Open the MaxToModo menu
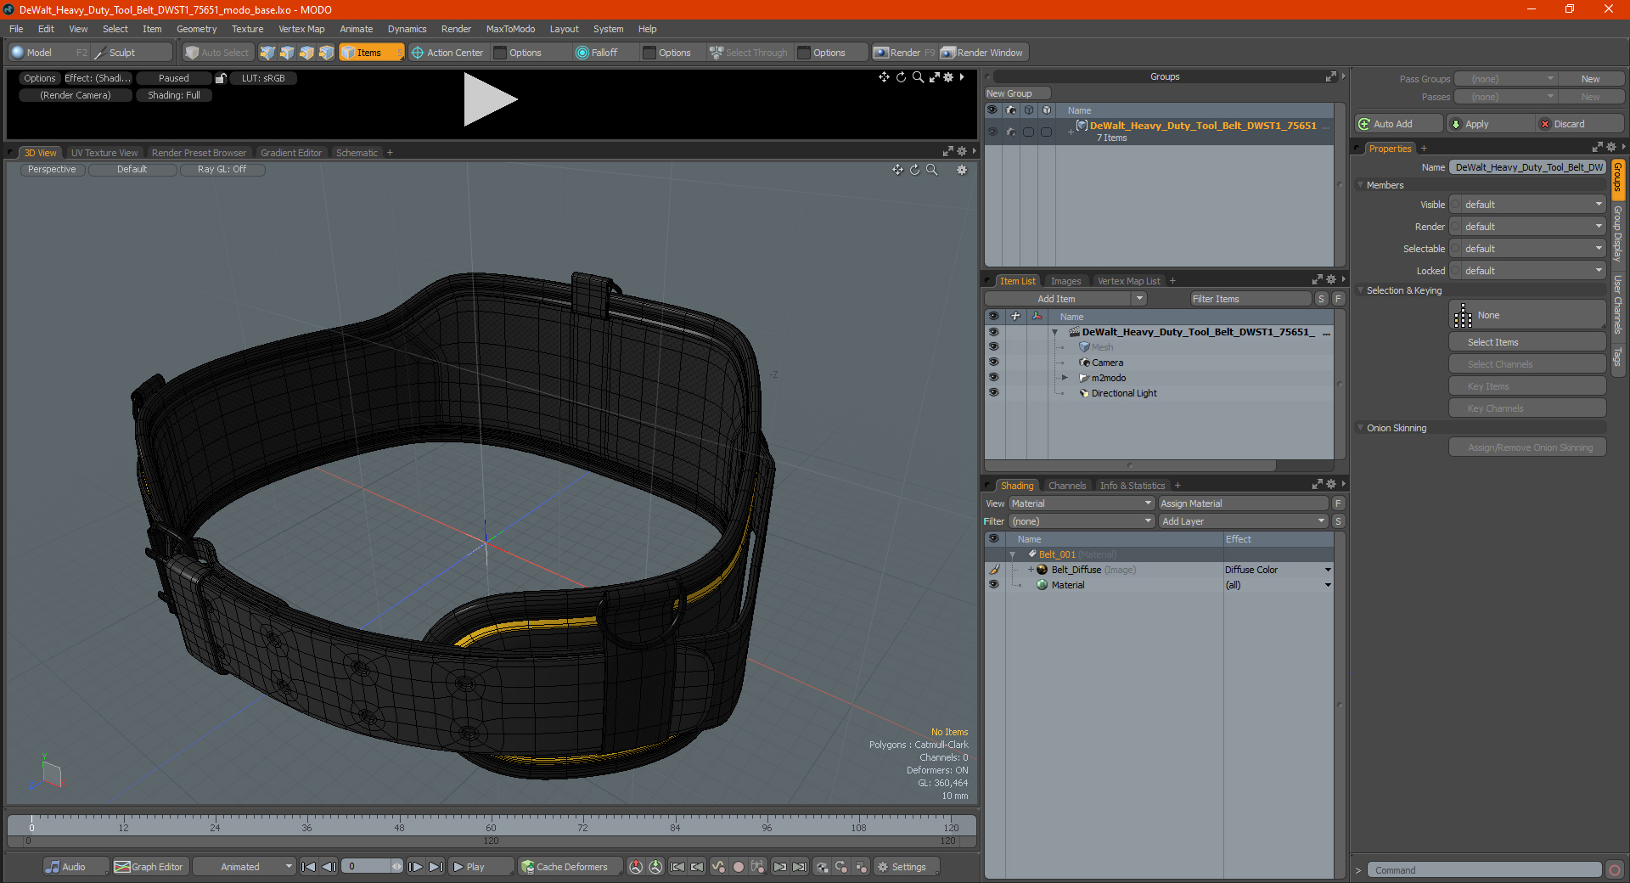1630x883 pixels. click(x=510, y=29)
